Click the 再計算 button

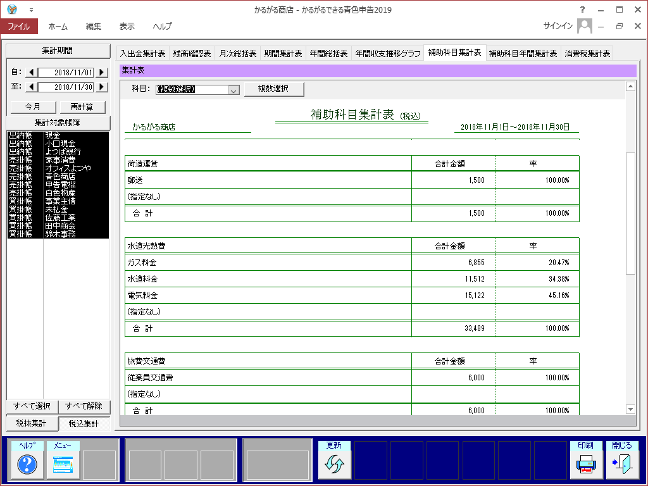[x=82, y=107]
